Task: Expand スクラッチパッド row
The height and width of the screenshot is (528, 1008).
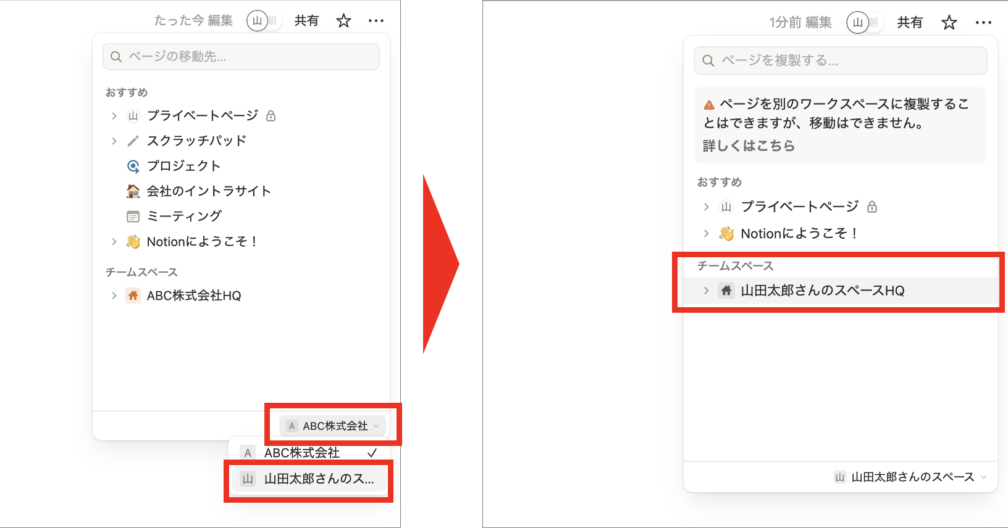Action: (114, 141)
